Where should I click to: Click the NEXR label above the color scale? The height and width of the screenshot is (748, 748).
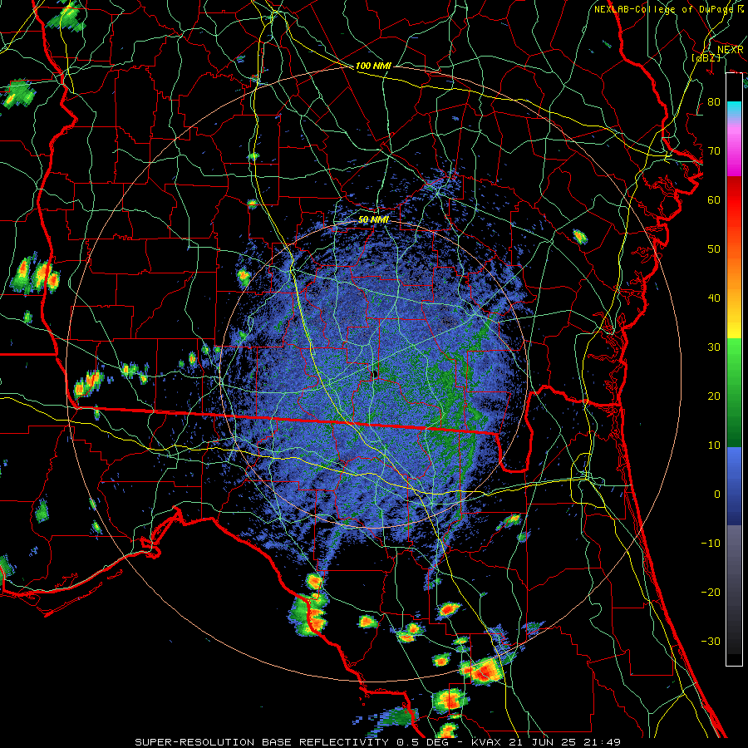click(731, 50)
